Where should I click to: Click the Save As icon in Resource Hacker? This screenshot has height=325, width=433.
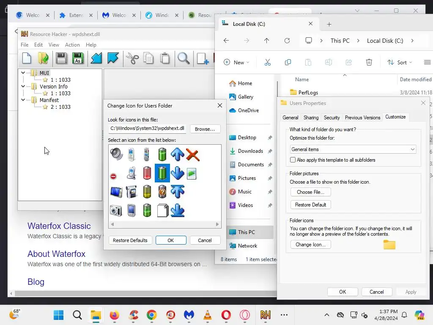pyautogui.click(x=78, y=58)
